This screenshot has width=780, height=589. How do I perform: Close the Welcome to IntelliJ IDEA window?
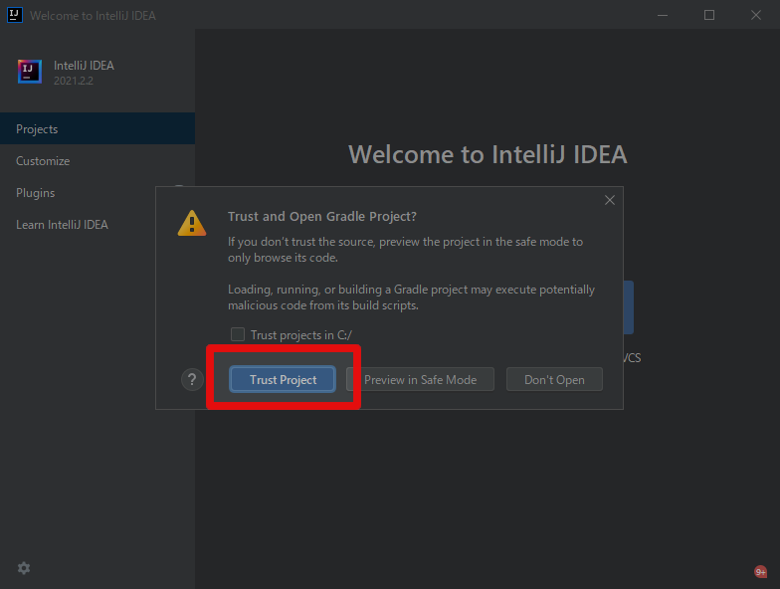pos(756,16)
